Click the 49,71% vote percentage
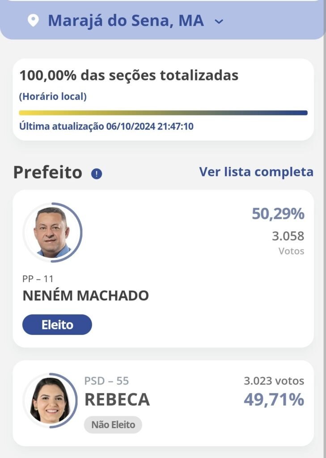Viewport: 326px width, 458px height. (x=274, y=400)
